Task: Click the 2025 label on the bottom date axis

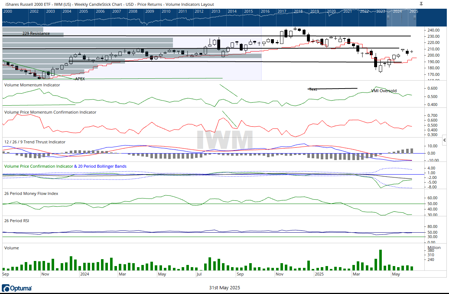Action: (319, 274)
